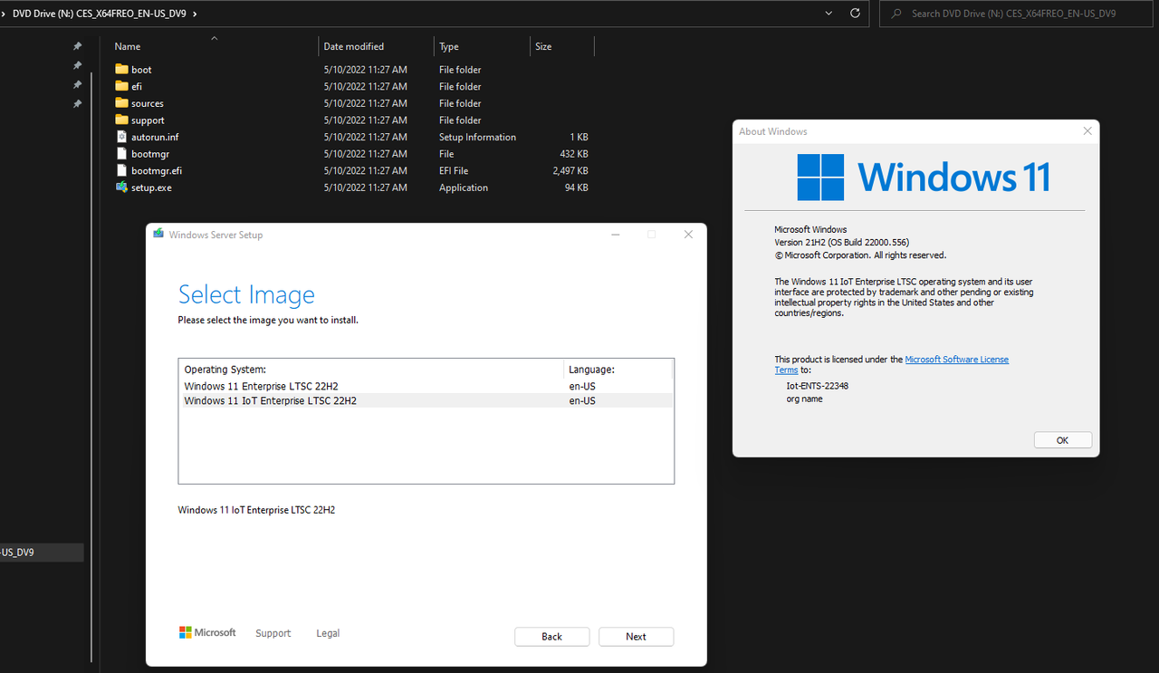
Task: Click the 'Version 21H2 (OS Build 22000.556)' text
Action: coord(841,242)
